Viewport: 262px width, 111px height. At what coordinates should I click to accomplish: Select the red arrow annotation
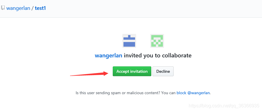pyautogui.click(x=90, y=74)
